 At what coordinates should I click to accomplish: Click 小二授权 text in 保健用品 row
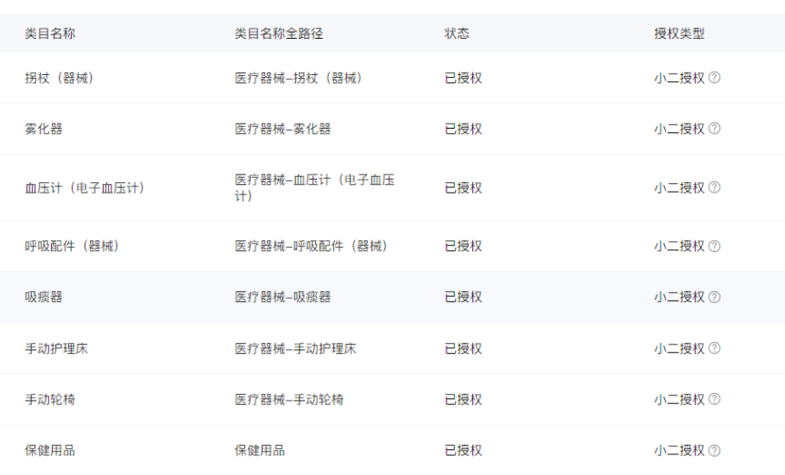(679, 451)
